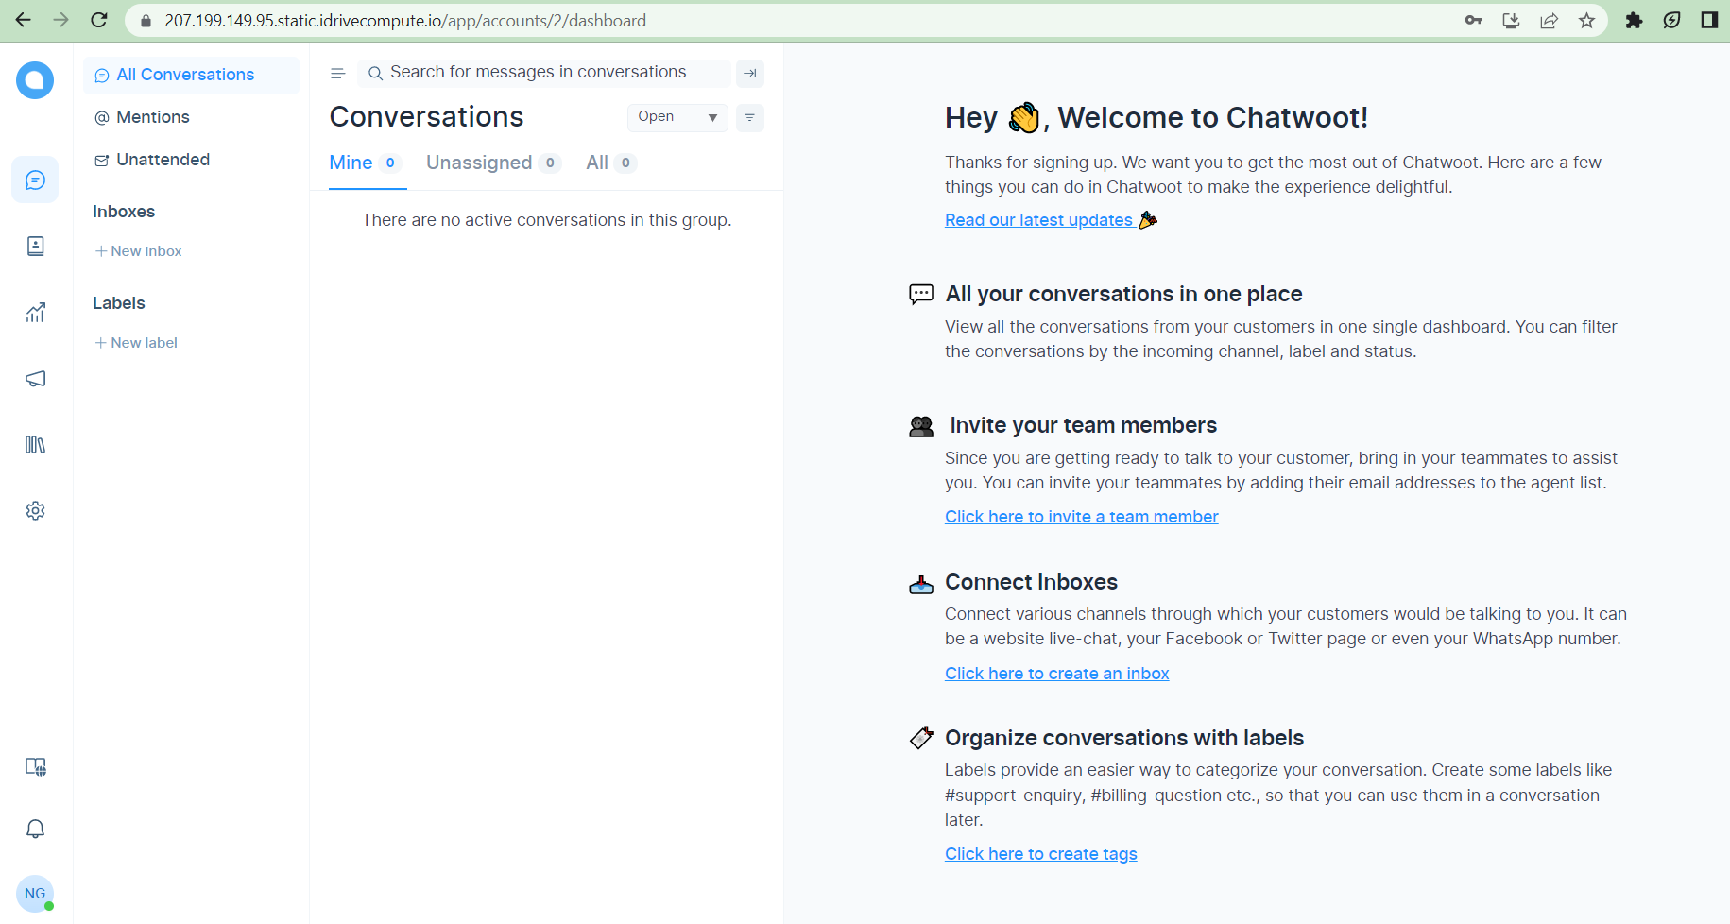Switch to the Unassigned tab
This screenshot has width=1730, height=924.
pyautogui.click(x=493, y=163)
